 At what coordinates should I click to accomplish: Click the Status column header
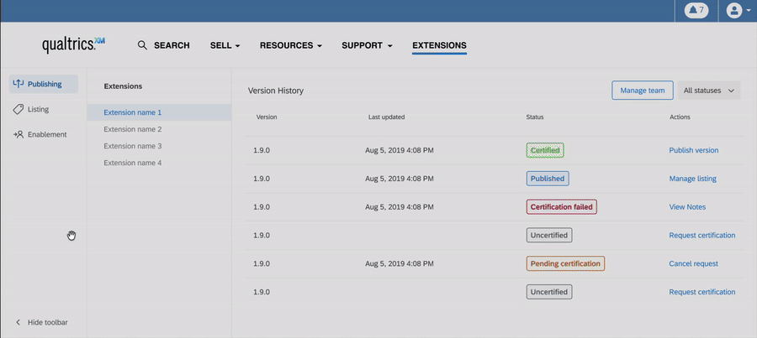[534, 117]
